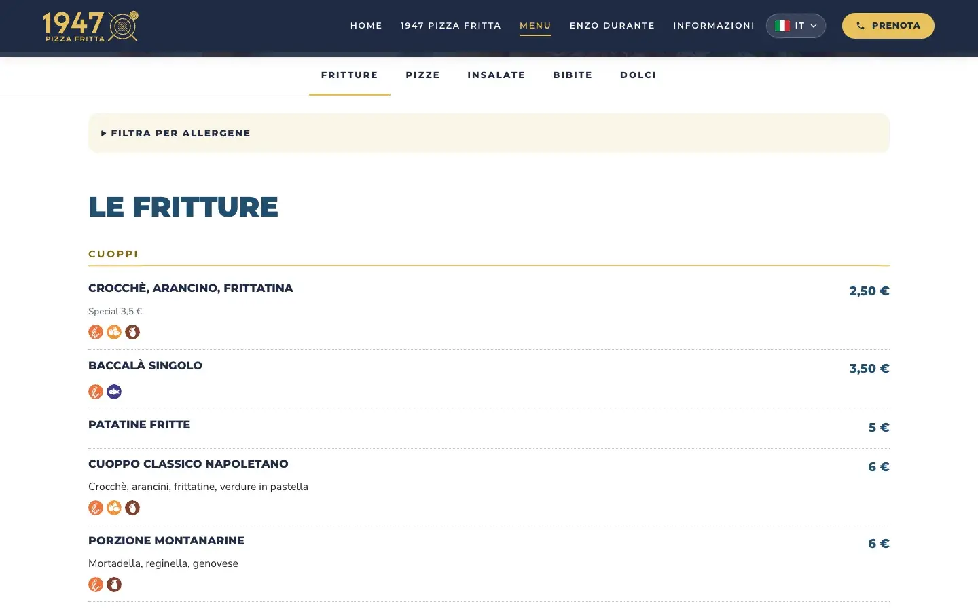Click the Italian flag icon in the header
The image size is (978, 611).
(782, 26)
